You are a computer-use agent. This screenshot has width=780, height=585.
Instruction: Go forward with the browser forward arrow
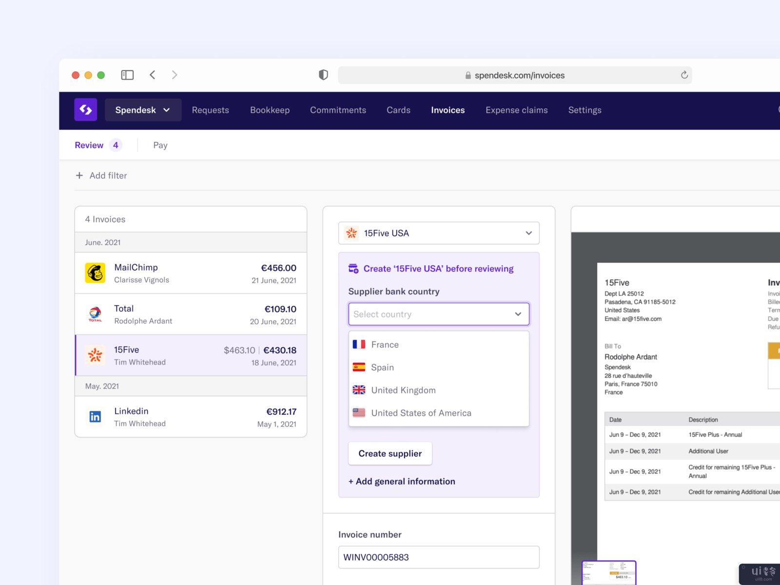tap(175, 75)
